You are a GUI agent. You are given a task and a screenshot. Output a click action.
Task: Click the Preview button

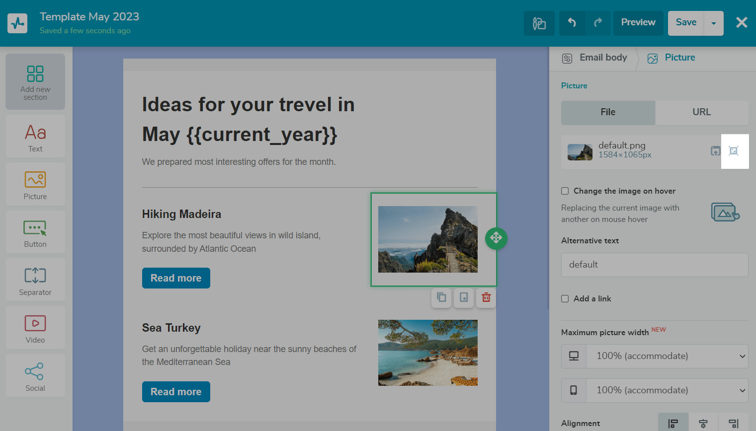638,23
